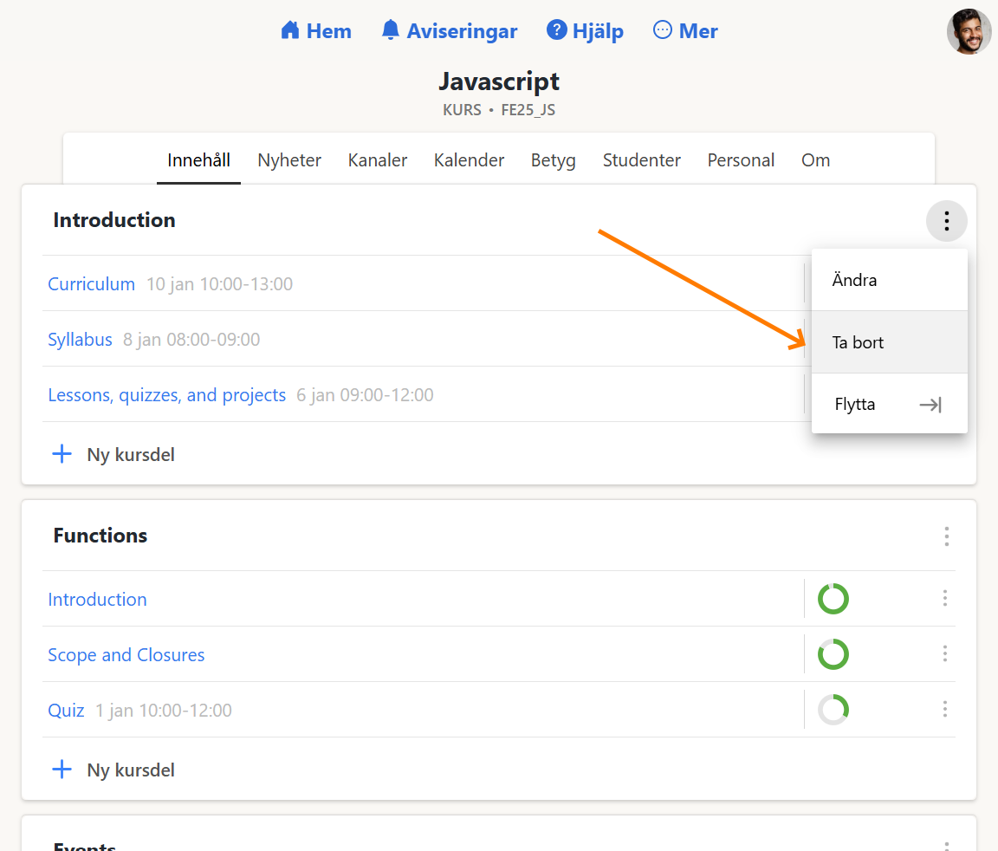Click progress ring for Functions Introduction

click(833, 599)
